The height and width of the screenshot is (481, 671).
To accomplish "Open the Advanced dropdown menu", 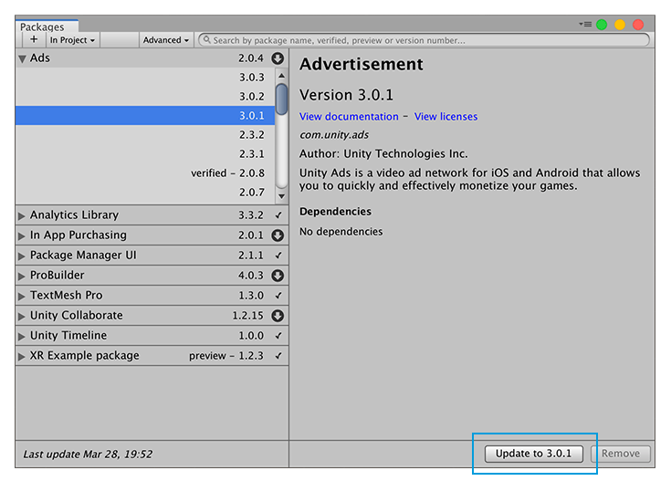I will click(165, 40).
